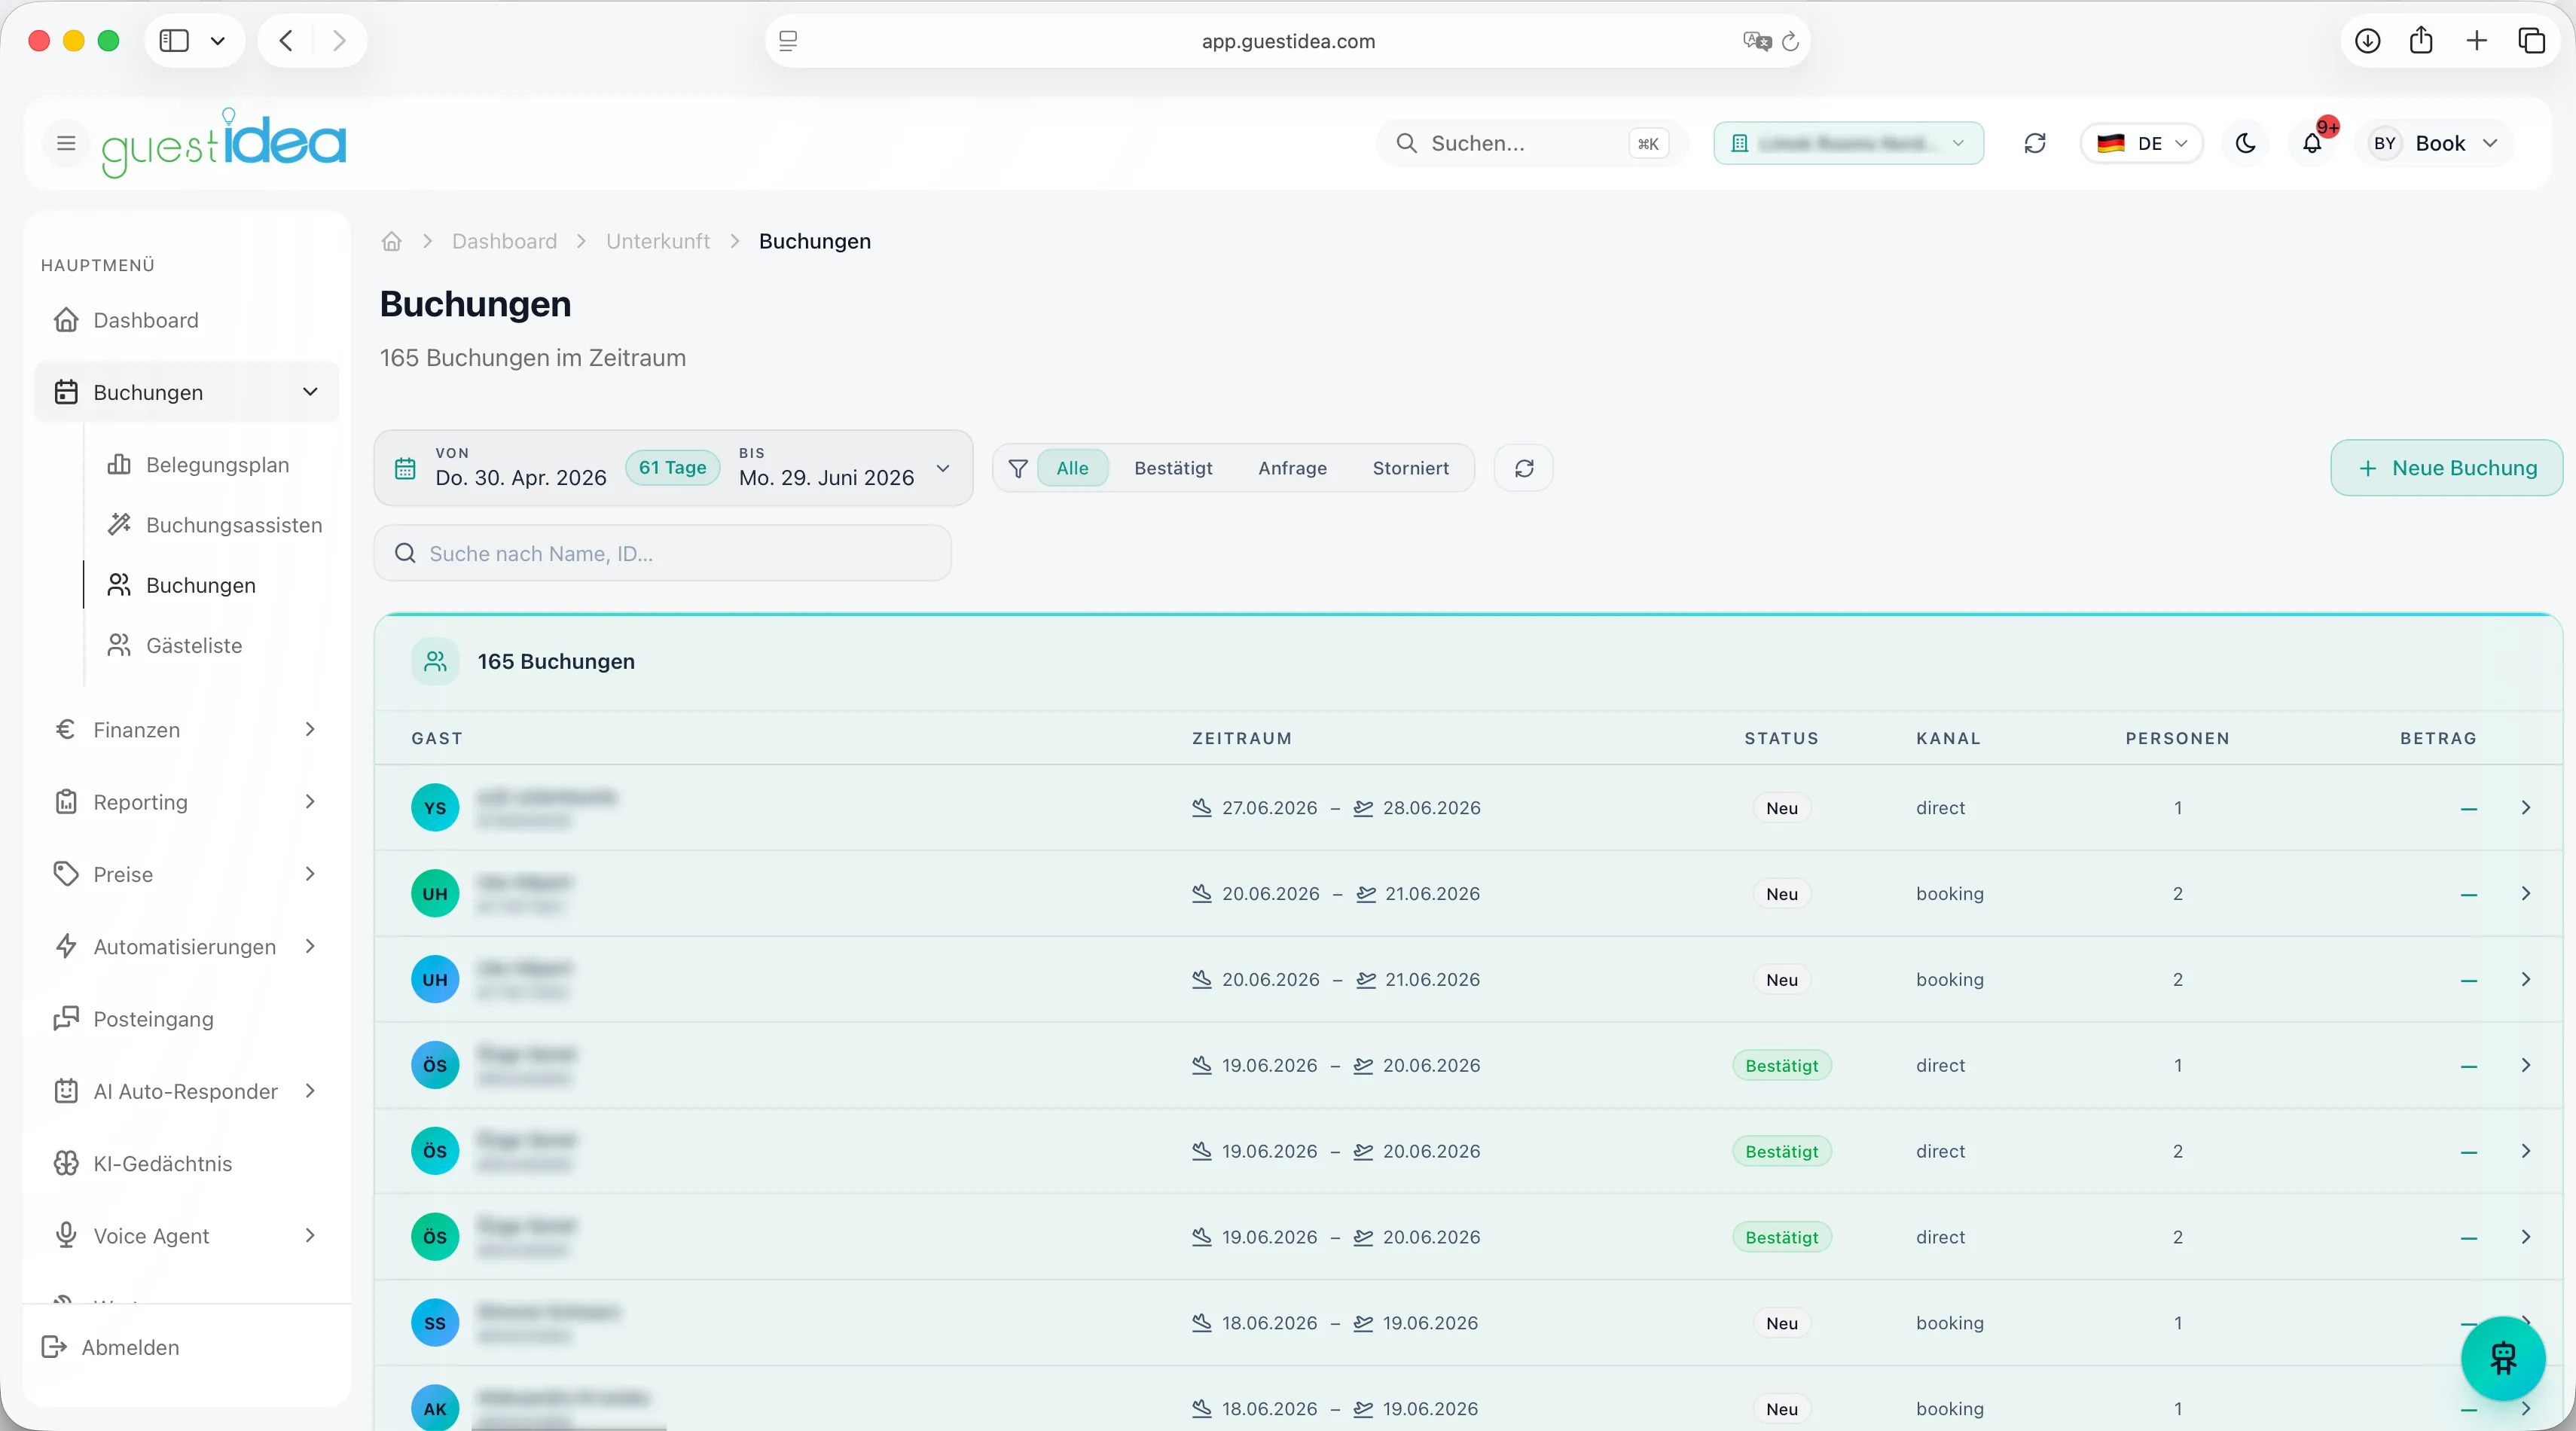
Task: Click Neue Buchung button
Action: pos(2446,468)
